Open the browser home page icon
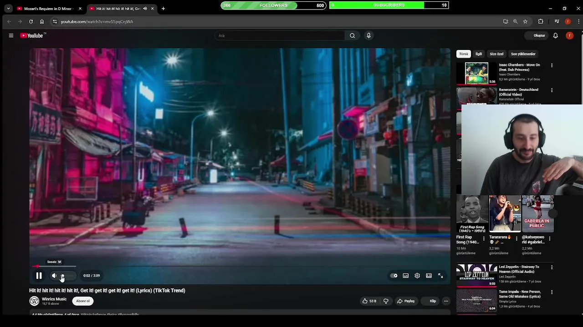Viewport: 583px width, 327px height. (x=42, y=21)
